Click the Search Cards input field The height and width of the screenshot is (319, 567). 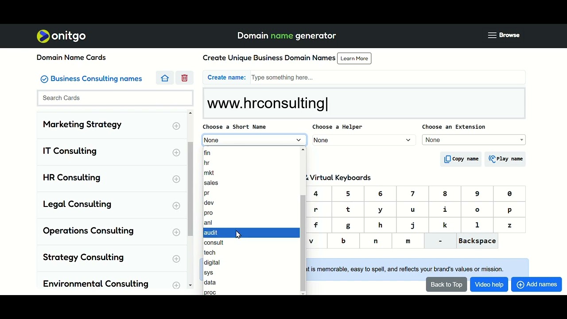pos(115,98)
